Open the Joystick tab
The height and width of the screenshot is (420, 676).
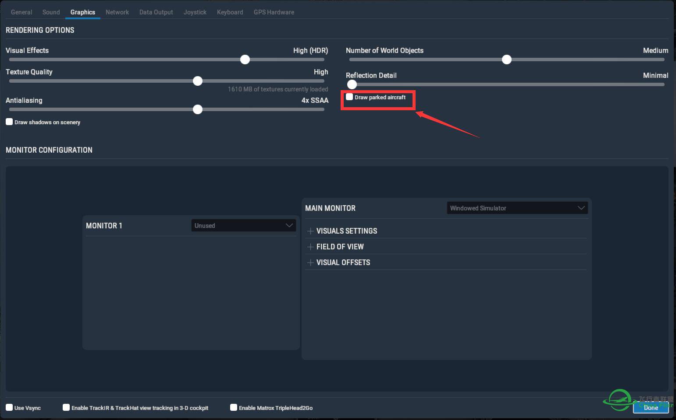(195, 12)
